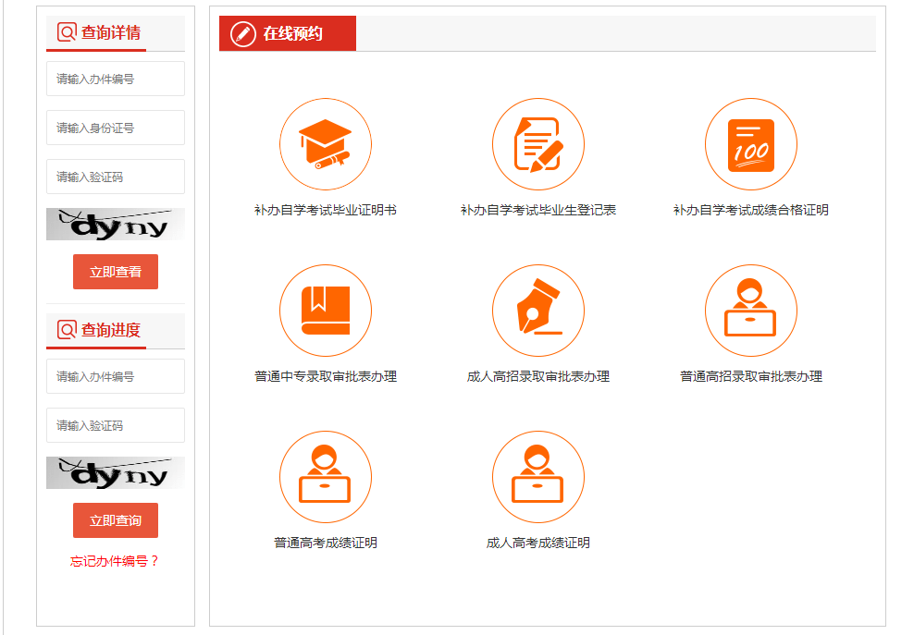This screenshot has width=914, height=635.
Task: Focus the 验证码 field under 查询详情
Action: pyautogui.click(x=116, y=177)
